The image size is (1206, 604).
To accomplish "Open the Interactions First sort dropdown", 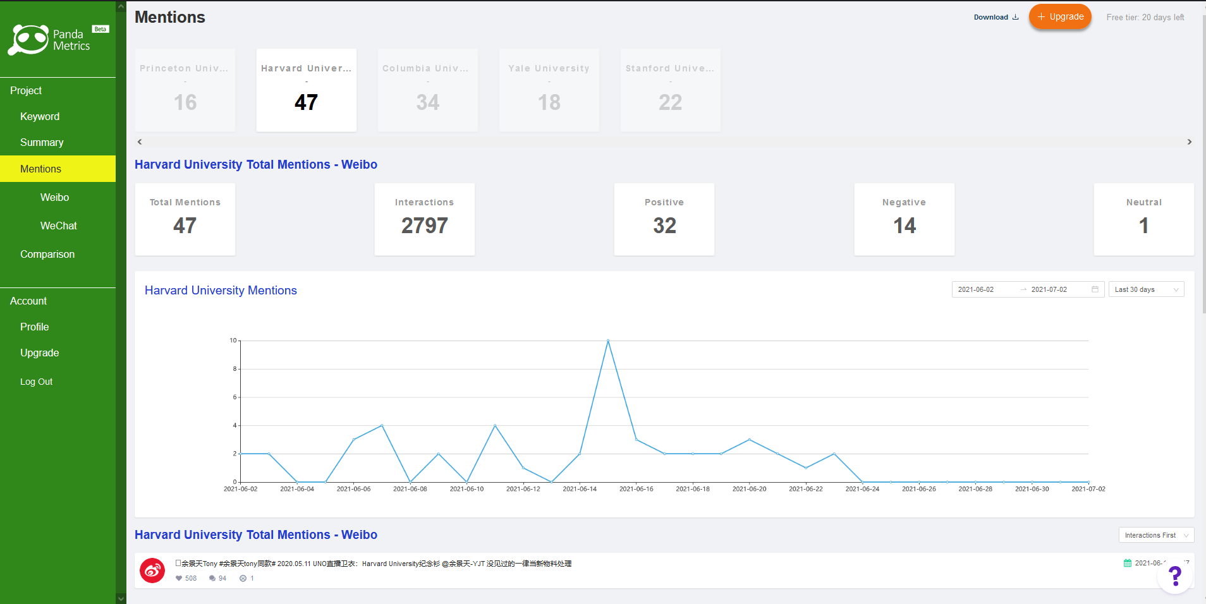I will pos(1155,535).
